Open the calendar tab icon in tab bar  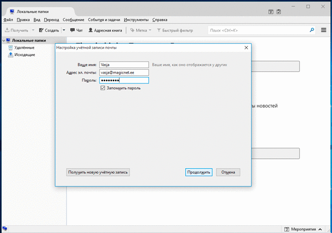pyautogui.click(x=271, y=12)
